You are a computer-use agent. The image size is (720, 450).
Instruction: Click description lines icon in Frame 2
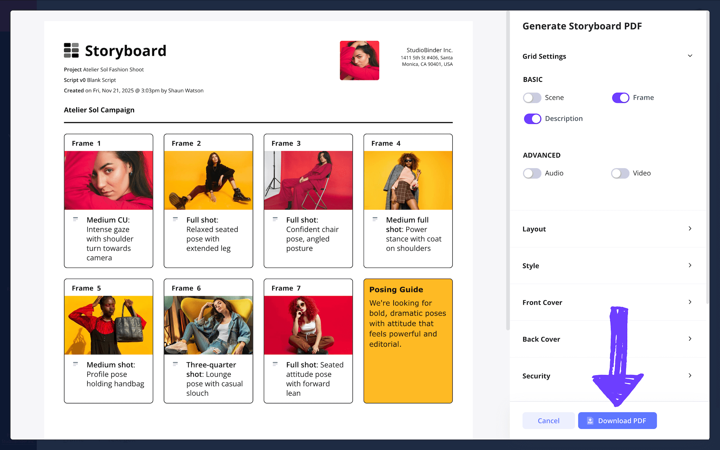click(x=175, y=219)
